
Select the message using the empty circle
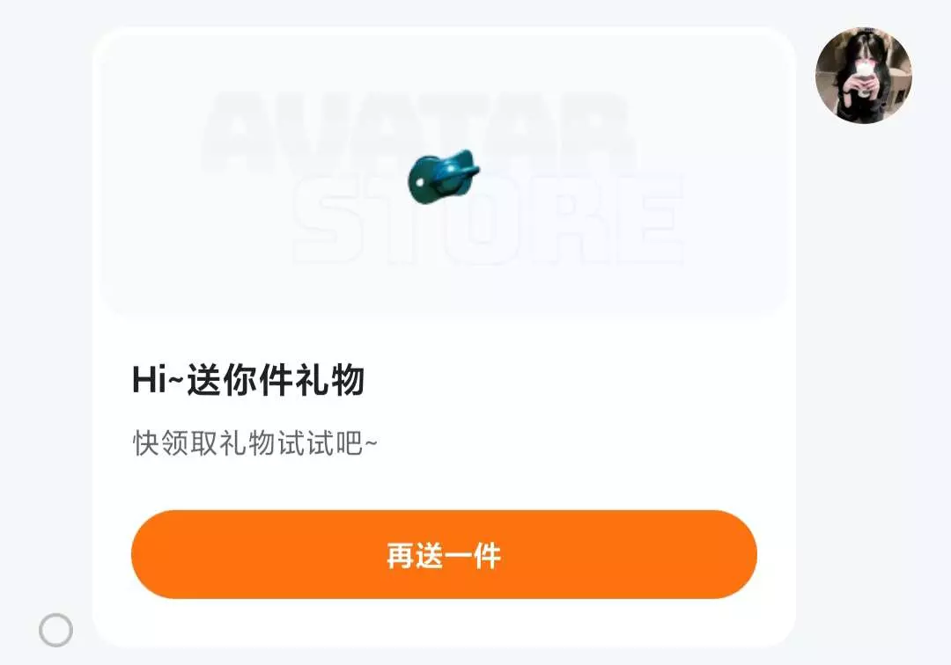[x=55, y=630]
